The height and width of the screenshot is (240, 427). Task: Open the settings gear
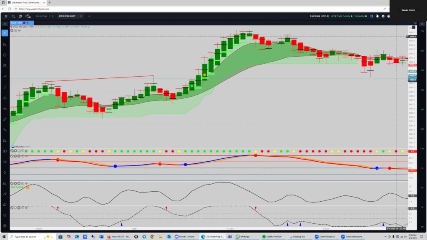click(383, 16)
